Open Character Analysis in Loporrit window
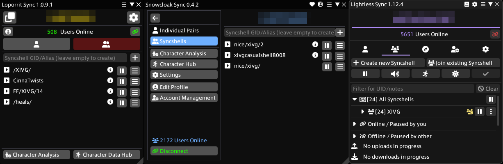 (36, 155)
